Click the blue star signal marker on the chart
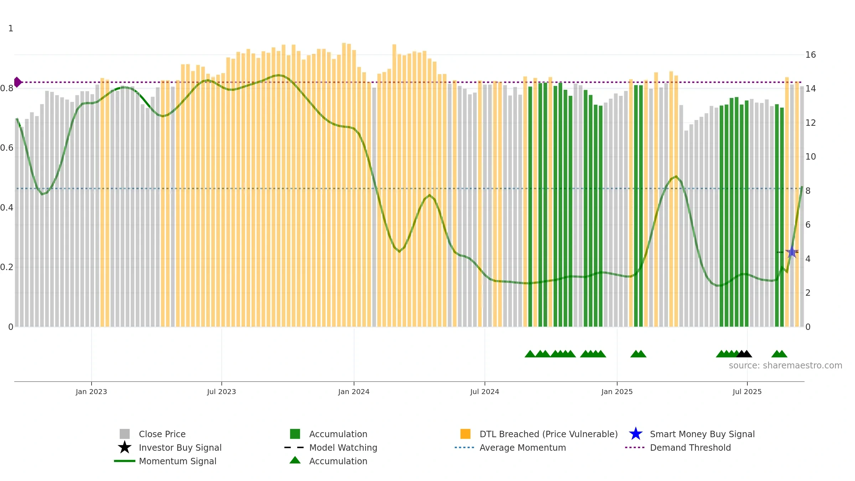 click(x=792, y=252)
